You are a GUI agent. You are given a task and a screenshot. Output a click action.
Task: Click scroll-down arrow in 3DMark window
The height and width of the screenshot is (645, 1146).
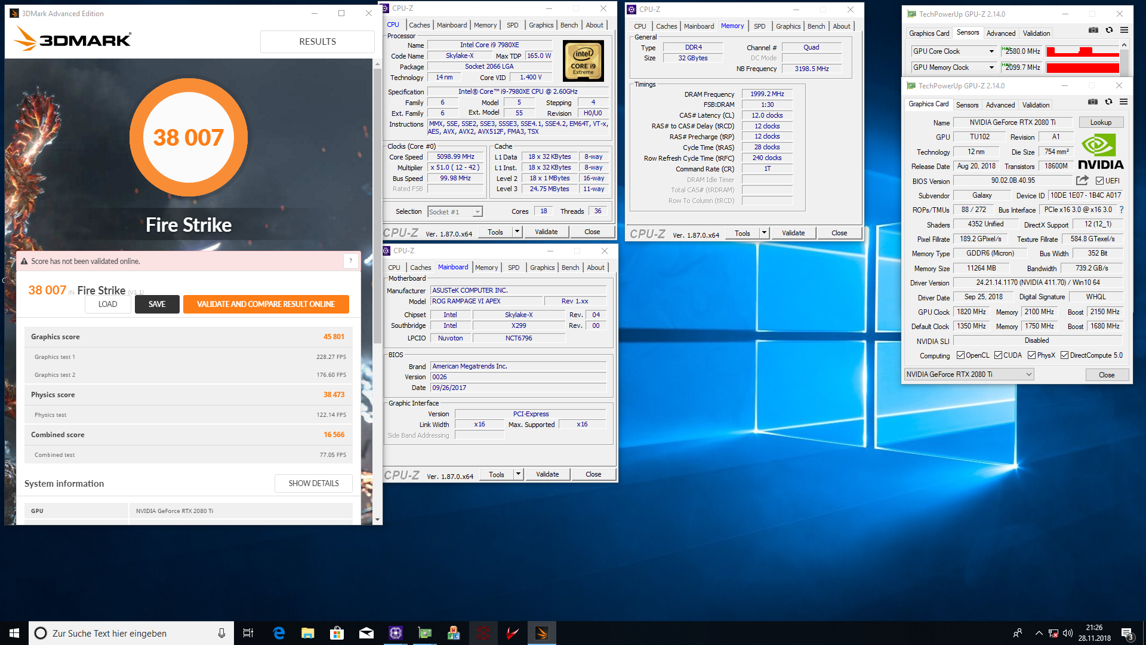[377, 520]
